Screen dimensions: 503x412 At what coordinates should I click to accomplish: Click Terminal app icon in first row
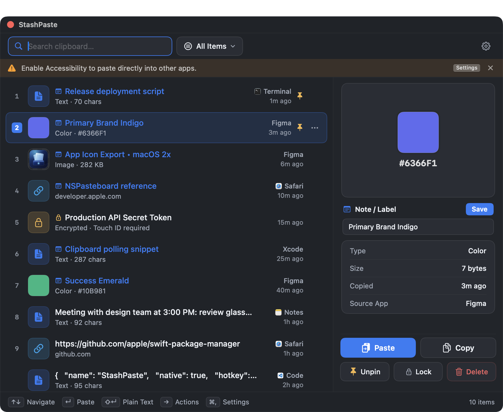(x=258, y=91)
